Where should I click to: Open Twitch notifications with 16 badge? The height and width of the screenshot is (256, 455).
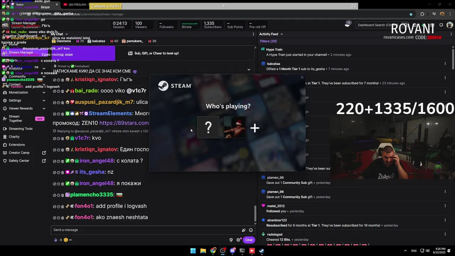pyautogui.click(x=347, y=25)
